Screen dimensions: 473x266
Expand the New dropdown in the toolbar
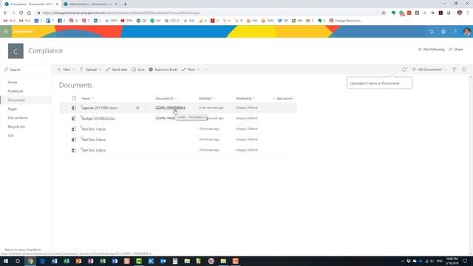[66, 69]
